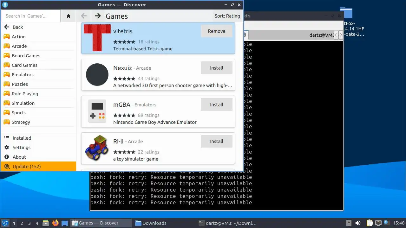Browse the Puzzles category
The image size is (406, 228).
pyautogui.click(x=38, y=84)
